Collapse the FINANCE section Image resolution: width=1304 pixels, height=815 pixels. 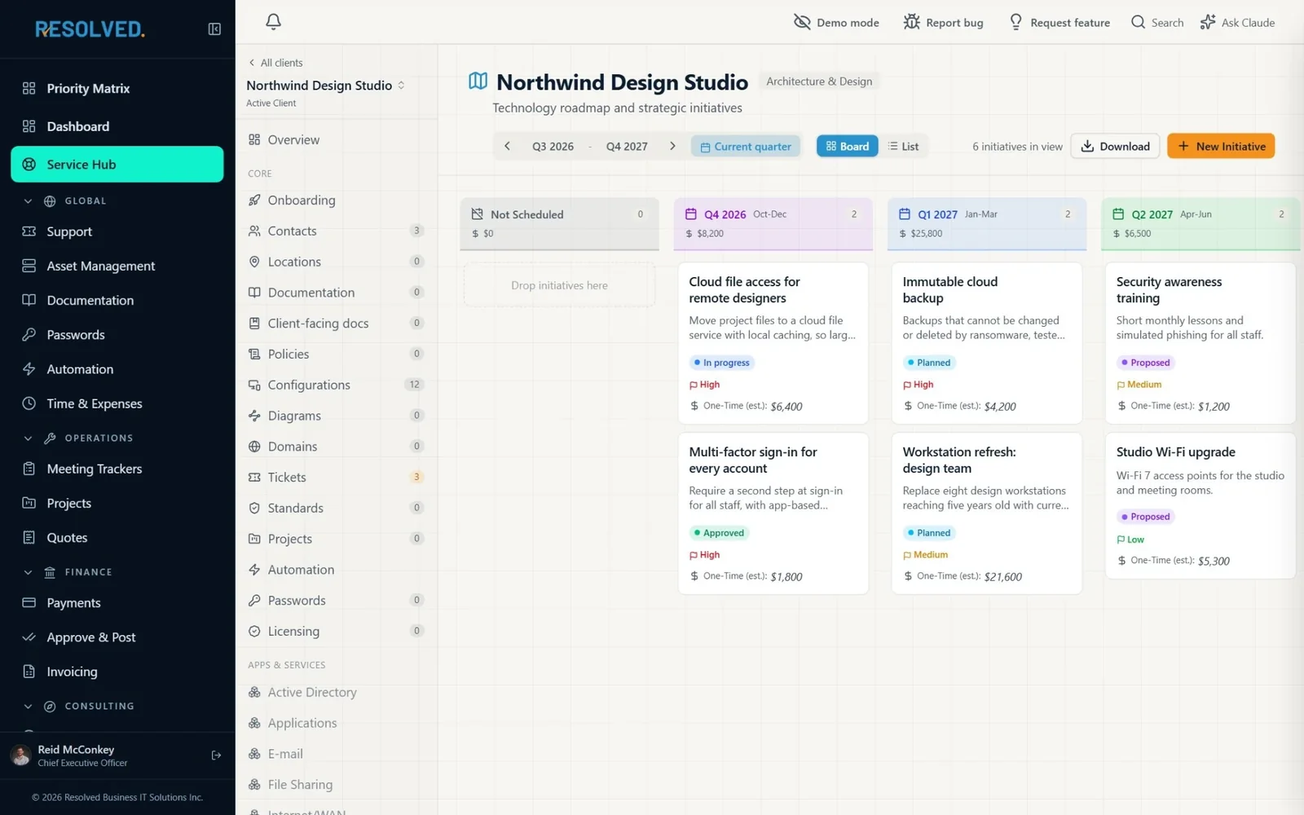point(28,572)
